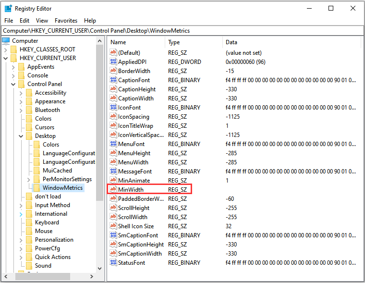Click the tree horizontal scroll right arrow

(x=91, y=276)
